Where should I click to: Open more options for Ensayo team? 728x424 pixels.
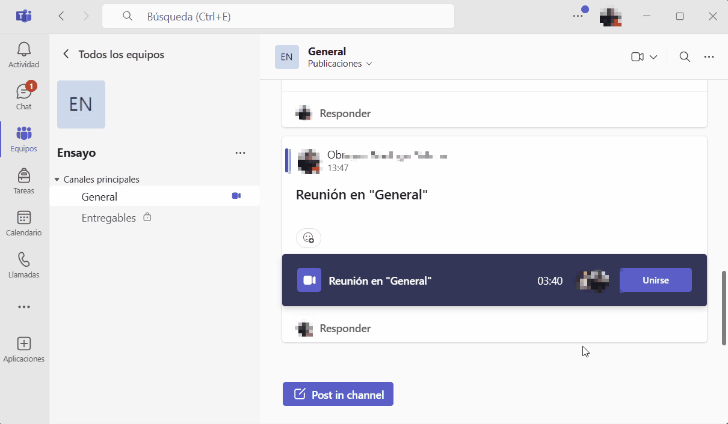pyautogui.click(x=241, y=153)
